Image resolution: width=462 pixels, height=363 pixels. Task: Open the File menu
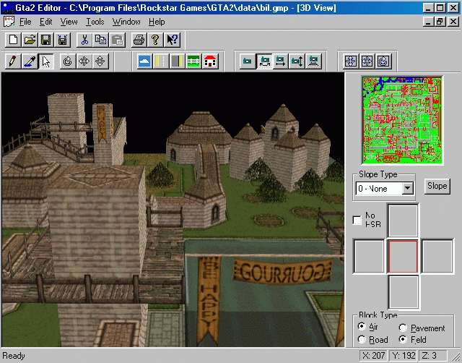[x=25, y=22]
